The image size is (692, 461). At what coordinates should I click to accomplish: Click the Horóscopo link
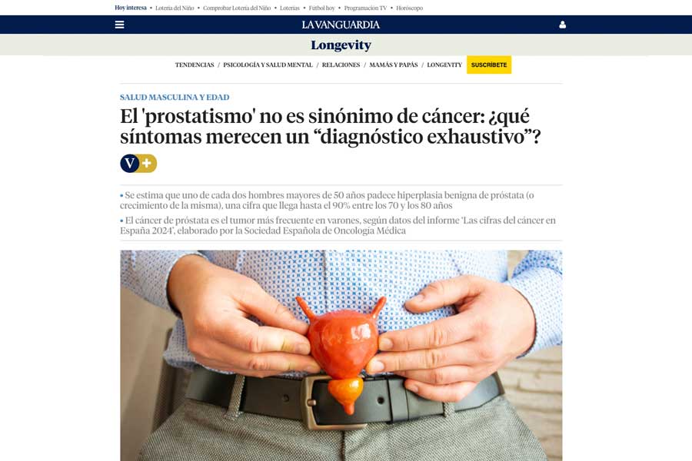point(410,8)
